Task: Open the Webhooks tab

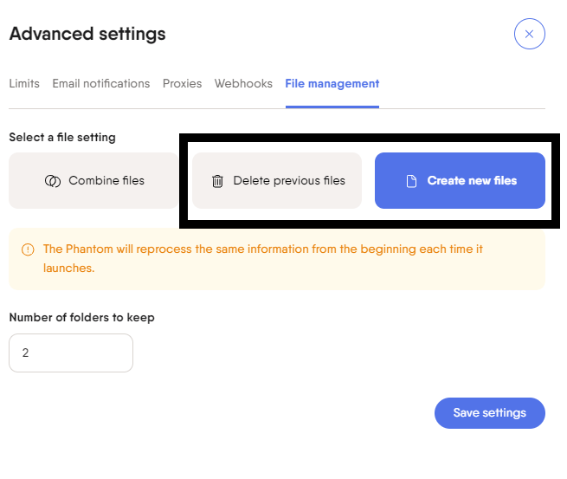Action: coord(243,84)
